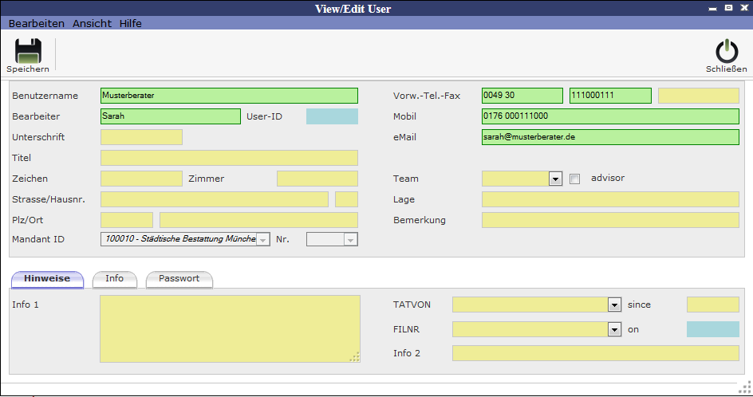Viewport: 753px width, 397px height.
Task: Open the Bearbeiten menu
Action: pos(37,24)
